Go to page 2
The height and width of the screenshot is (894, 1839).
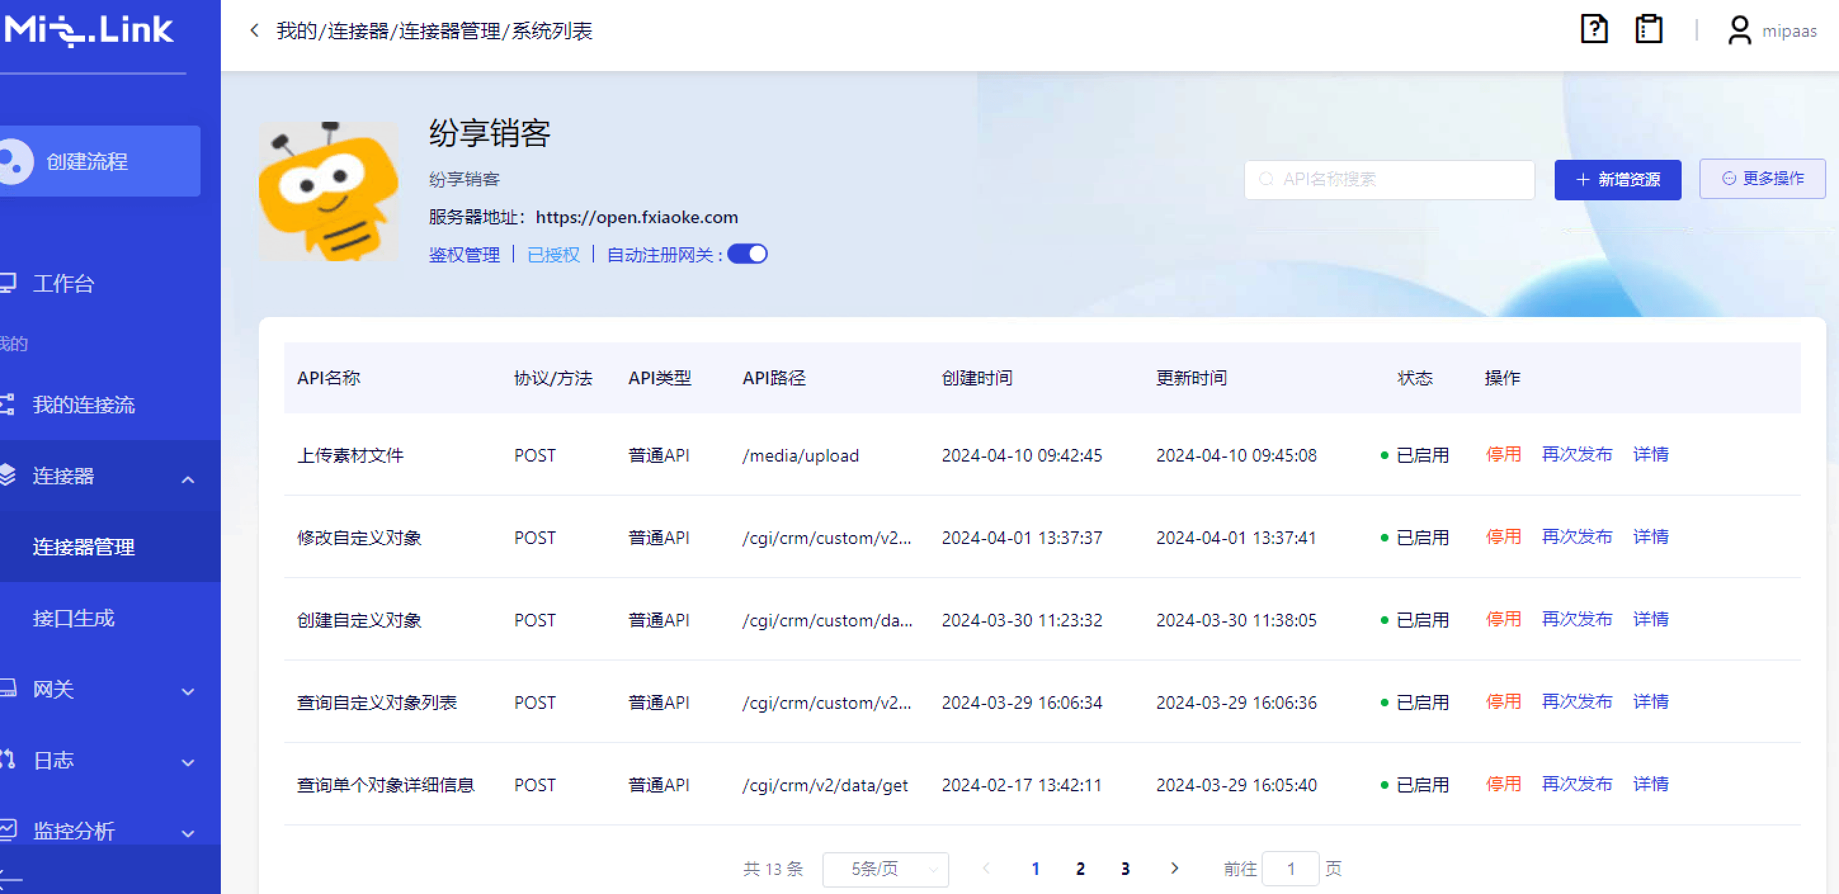[x=1080, y=868]
